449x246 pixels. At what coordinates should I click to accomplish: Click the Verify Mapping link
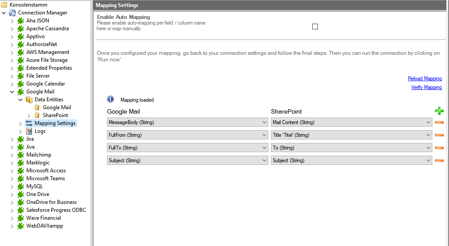pyautogui.click(x=426, y=87)
